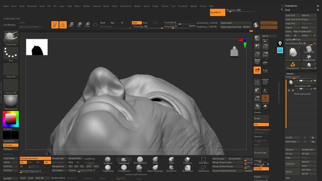
Task: Collapse the Tool palette header
Action: click(x=287, y=10)
